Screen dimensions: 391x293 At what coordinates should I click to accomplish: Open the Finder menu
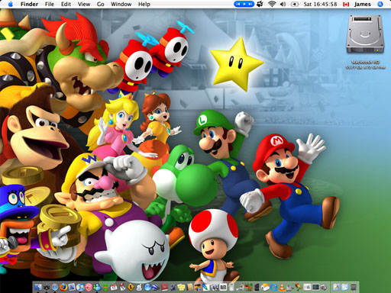(29, 4)
